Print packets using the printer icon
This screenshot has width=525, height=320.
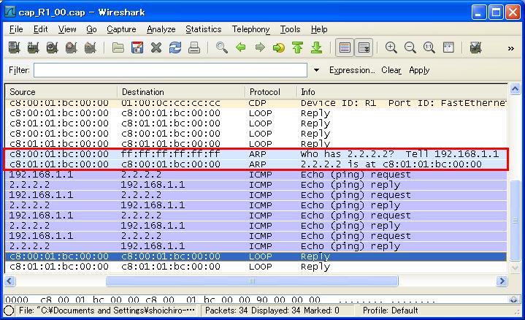click(x=194, y=47)
